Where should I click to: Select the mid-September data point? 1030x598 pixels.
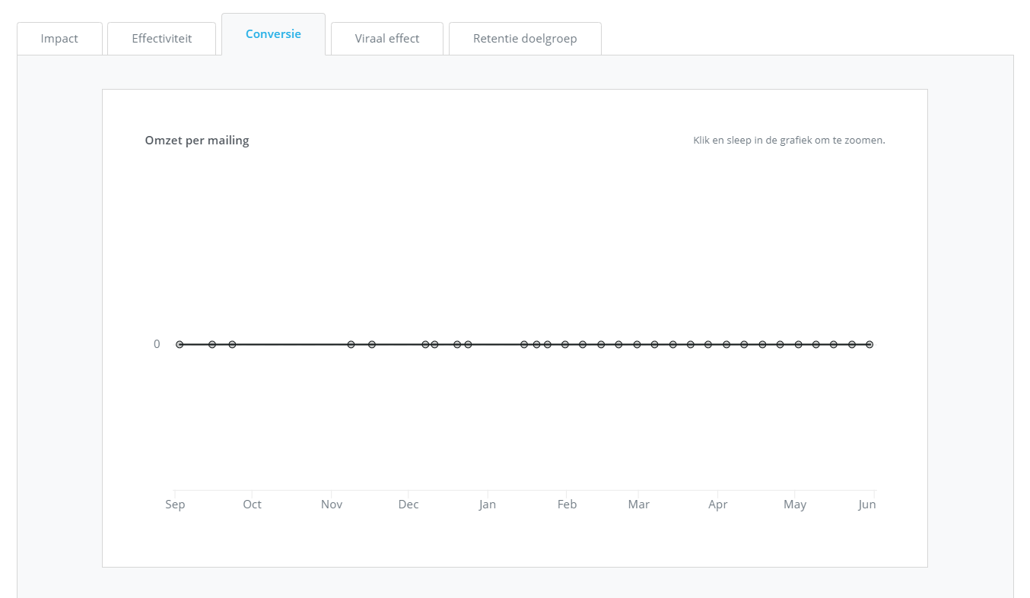(212, 344)
